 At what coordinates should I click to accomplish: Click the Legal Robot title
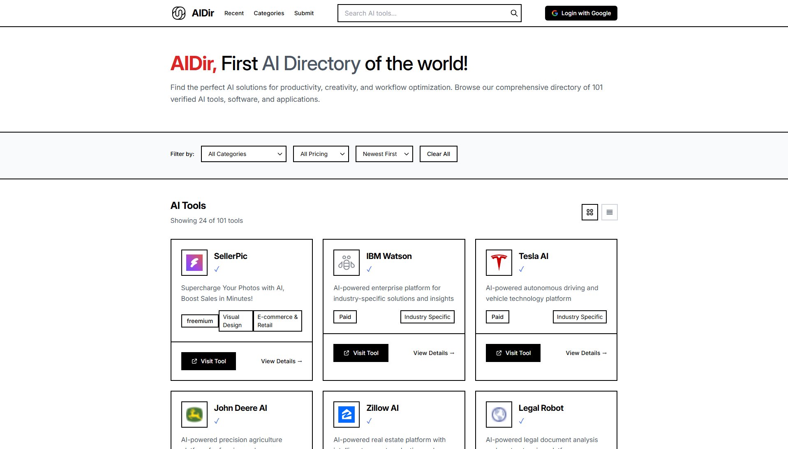click(x=541, y=408)
